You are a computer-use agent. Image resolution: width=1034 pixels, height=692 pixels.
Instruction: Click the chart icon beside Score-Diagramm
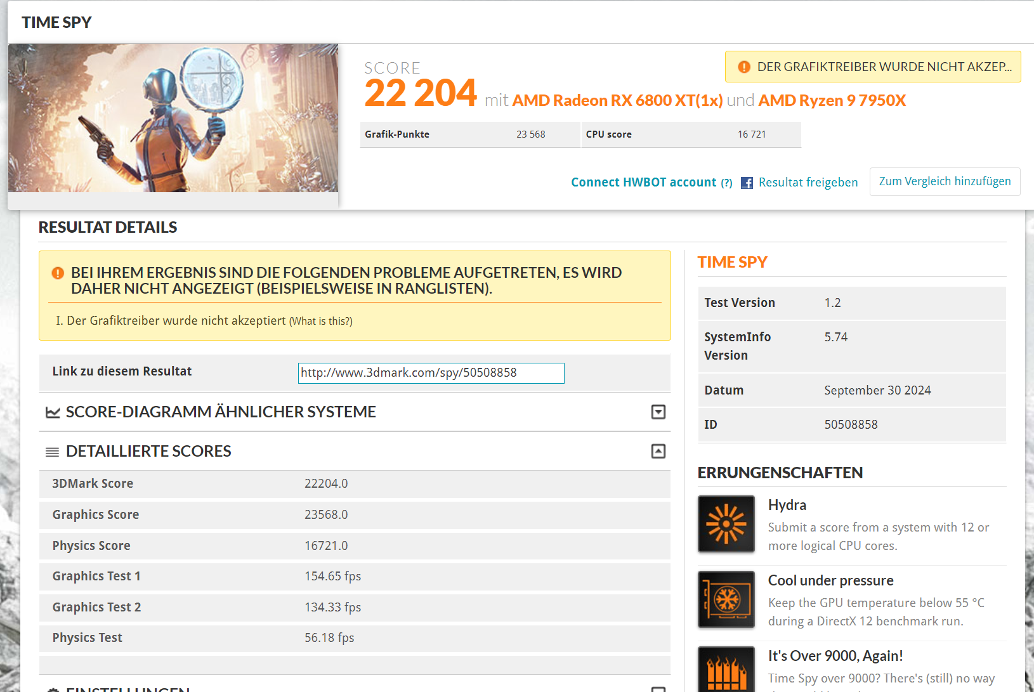click(x=53, y=412)
